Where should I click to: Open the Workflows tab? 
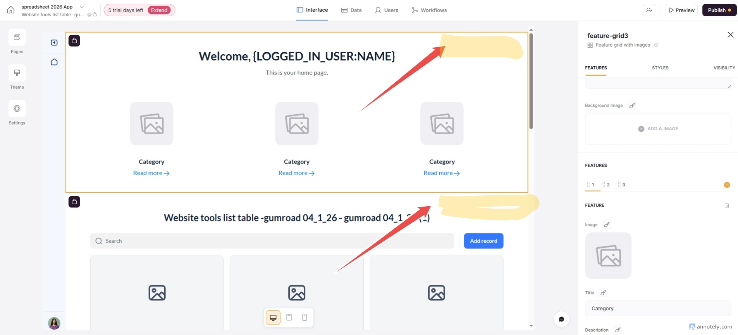429,10
